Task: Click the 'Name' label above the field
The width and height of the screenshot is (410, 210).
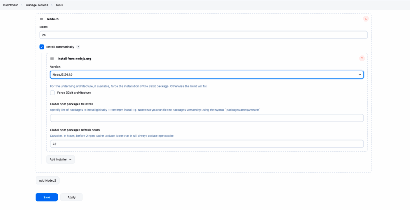Action: pos(43,27)
